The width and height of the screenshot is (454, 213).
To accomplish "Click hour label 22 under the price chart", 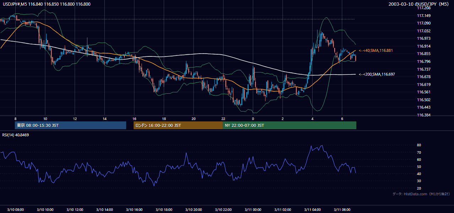I will [223, 119].
